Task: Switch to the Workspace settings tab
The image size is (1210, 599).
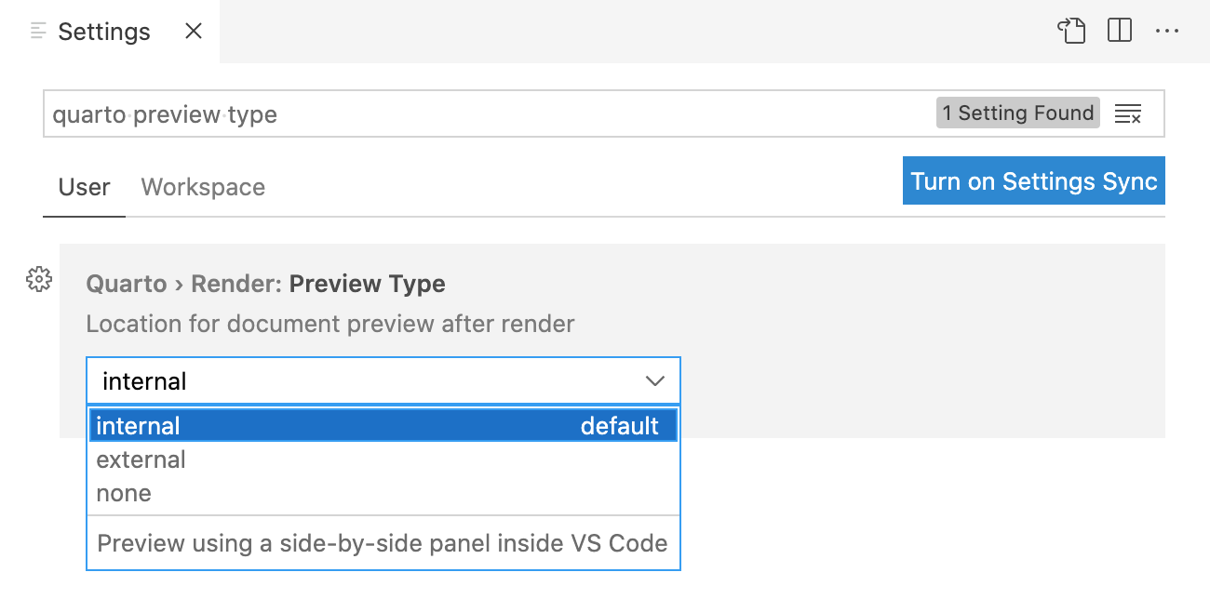Action: click(203, 187)
